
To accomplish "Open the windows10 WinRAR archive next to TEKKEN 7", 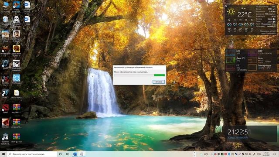I will click(17, 123).
